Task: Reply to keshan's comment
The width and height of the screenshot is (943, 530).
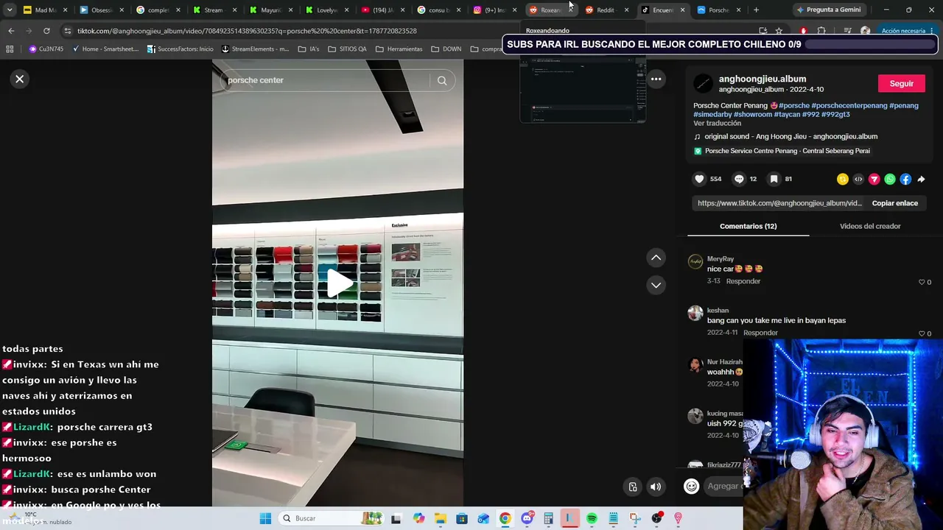Action: point(760,333)
